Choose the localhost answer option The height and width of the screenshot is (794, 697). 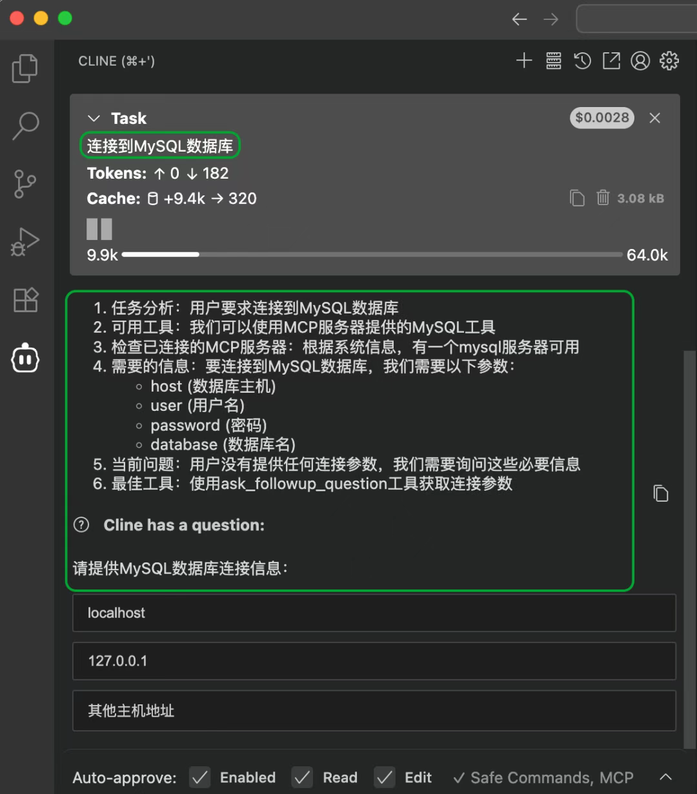tap(374, 613)
